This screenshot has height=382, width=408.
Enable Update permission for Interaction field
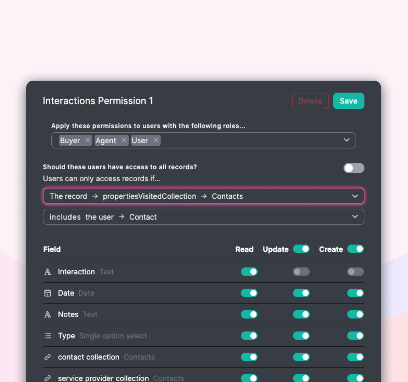click(301, 272)
